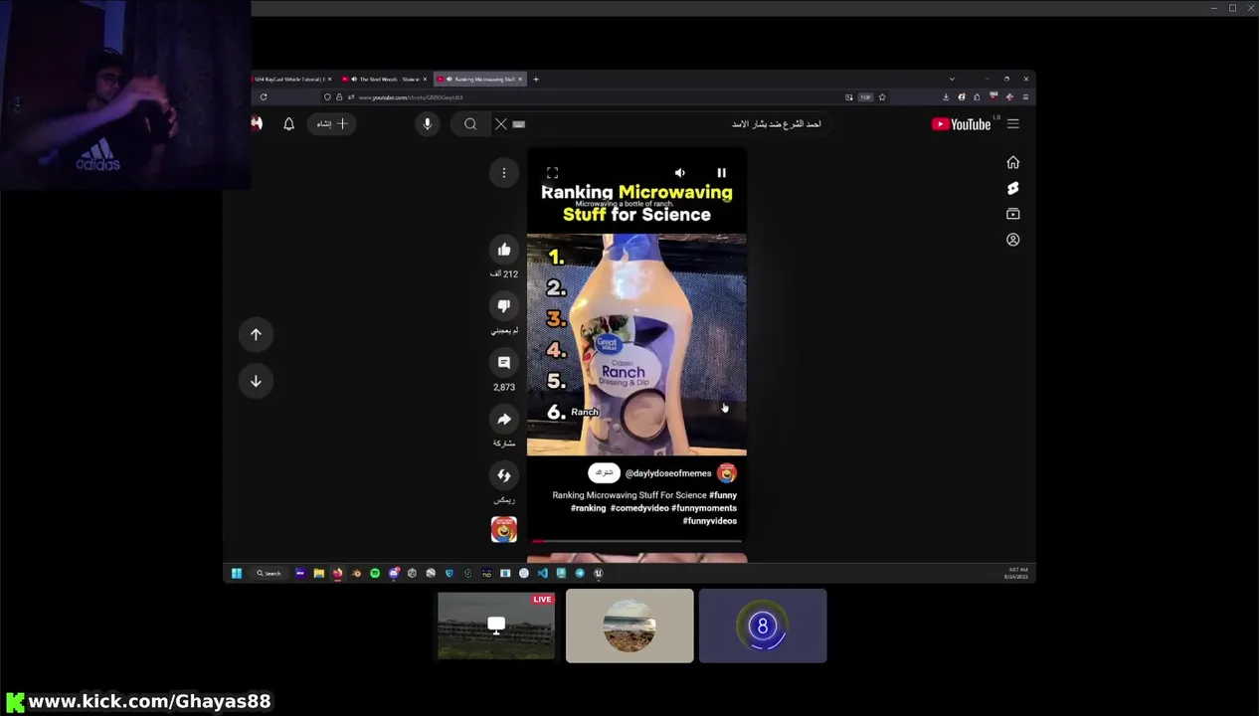Open the Windows Start menu
Image resolution: width=1259 pixels, height=716 pixels.
click(x=237, y=573)
